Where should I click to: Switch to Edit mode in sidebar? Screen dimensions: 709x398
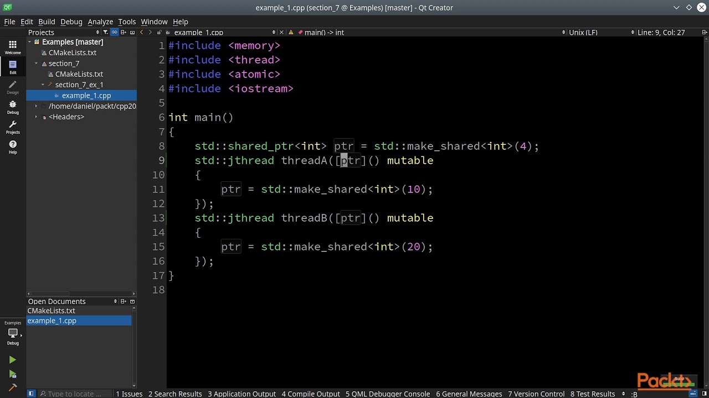click(x=13, y=67)
